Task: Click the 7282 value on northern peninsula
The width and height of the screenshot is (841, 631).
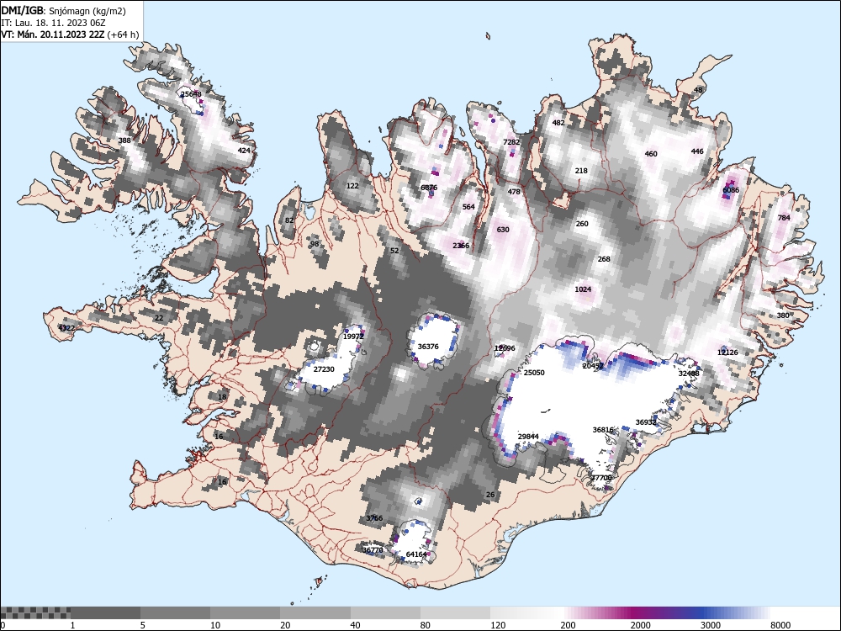Action: [x=511, y=142]
